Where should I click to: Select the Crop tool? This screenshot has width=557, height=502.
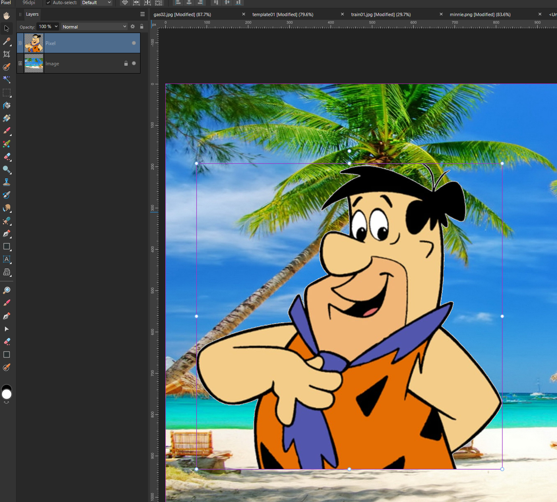tap(7, 54)
